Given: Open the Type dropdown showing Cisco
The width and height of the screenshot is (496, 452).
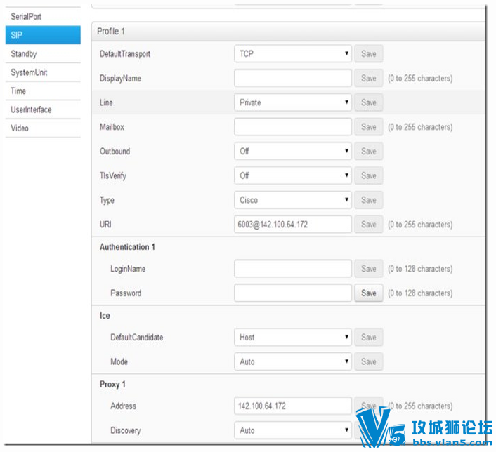Looking at the screenshot, I should pos(293,200).
